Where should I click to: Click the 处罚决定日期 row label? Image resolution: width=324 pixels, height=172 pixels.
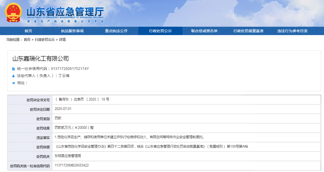(x=40, y=109)
